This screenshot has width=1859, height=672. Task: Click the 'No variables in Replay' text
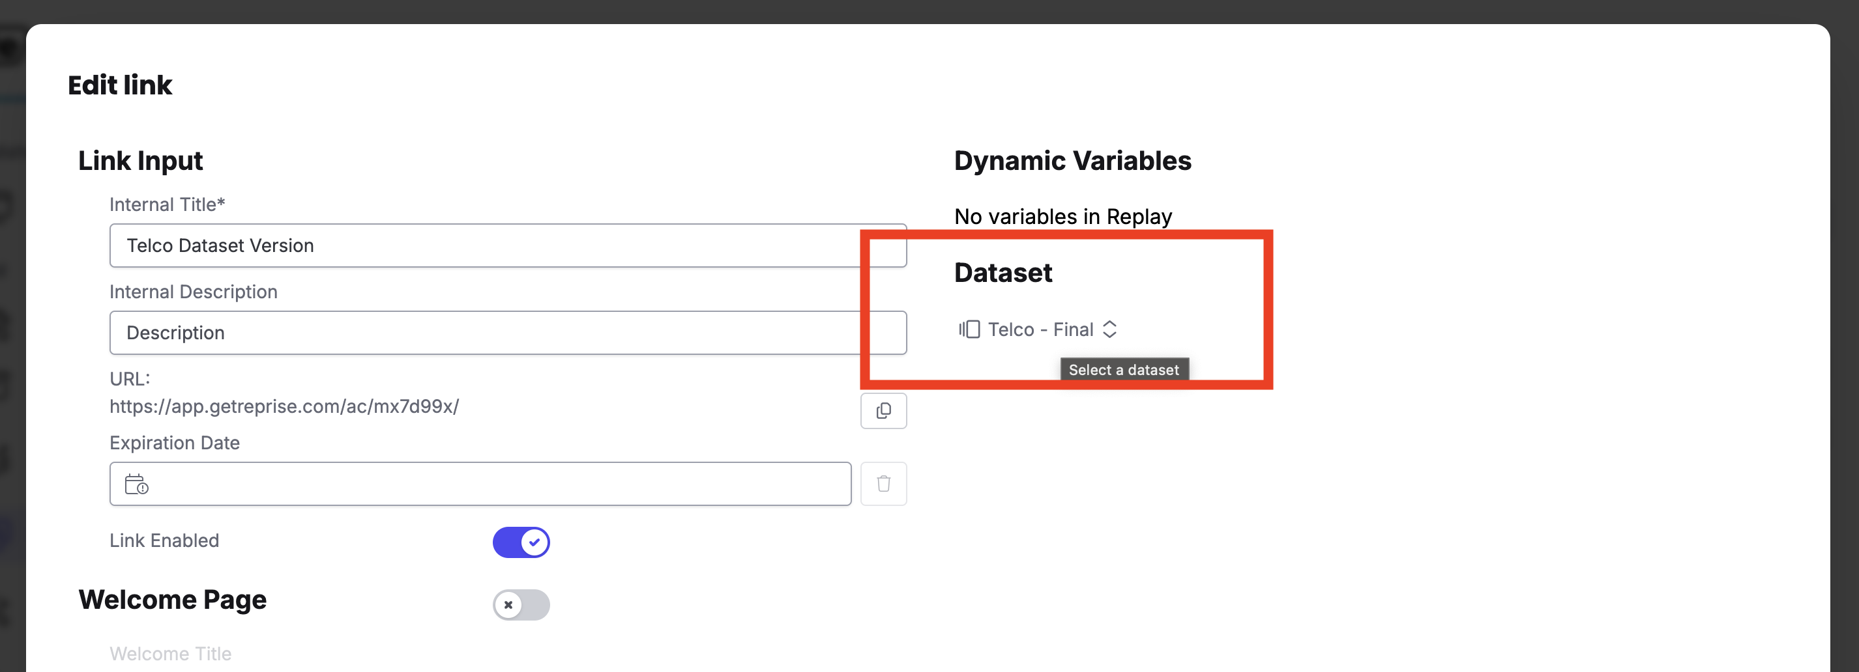point(1062,216)
